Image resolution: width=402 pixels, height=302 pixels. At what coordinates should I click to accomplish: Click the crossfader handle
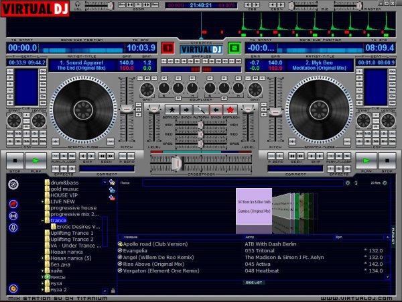178,163
